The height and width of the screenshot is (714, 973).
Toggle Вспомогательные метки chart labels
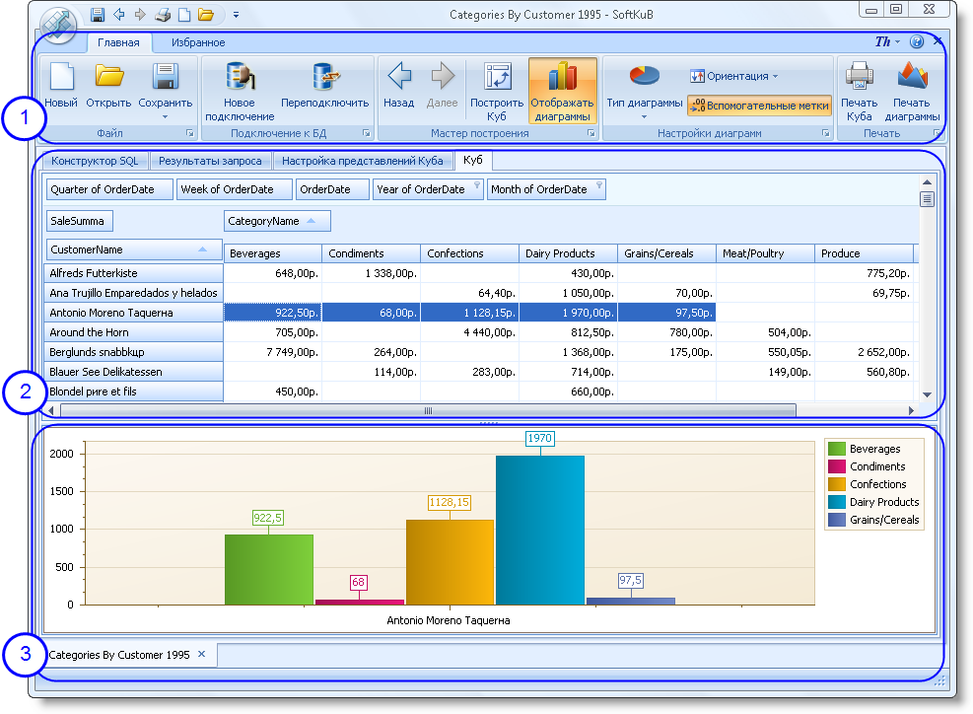coord(759,106)
